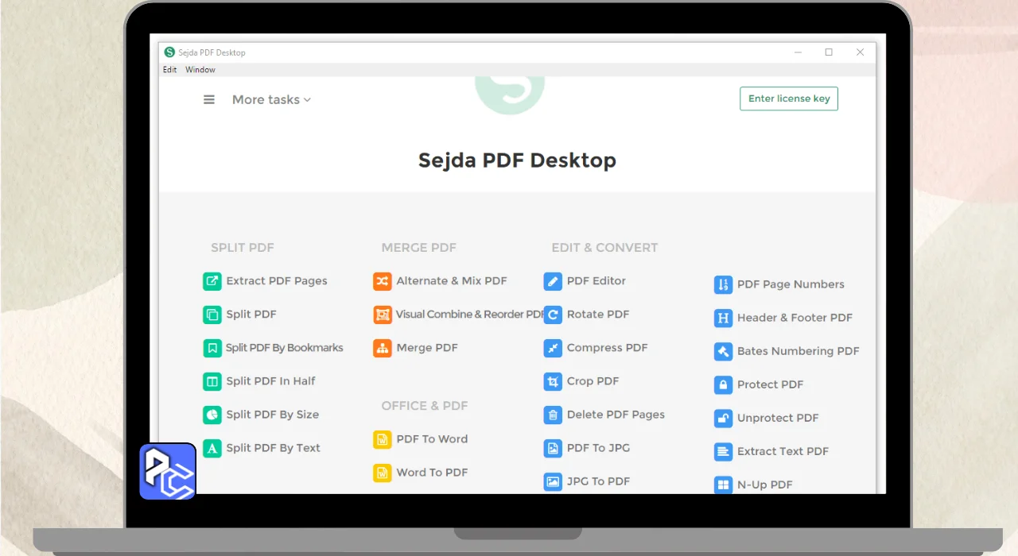Click the orange Merge PDF icon
1018x556 pixels.
point(383,348)
